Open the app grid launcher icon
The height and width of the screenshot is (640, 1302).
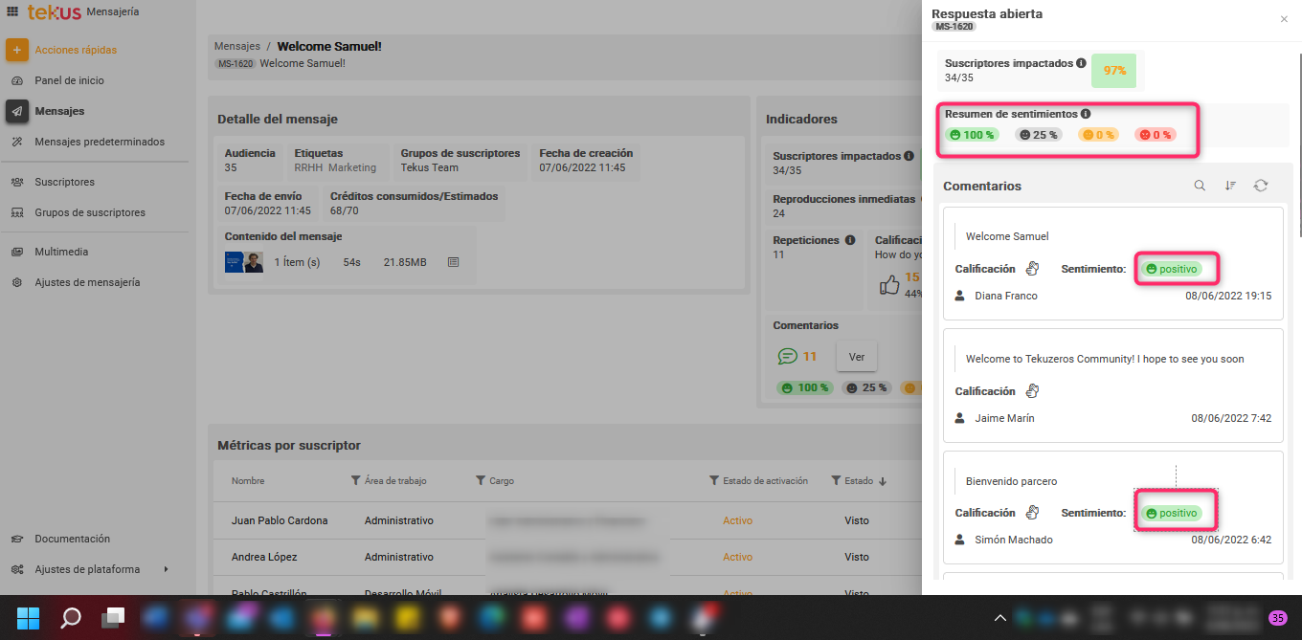point(12,11)
